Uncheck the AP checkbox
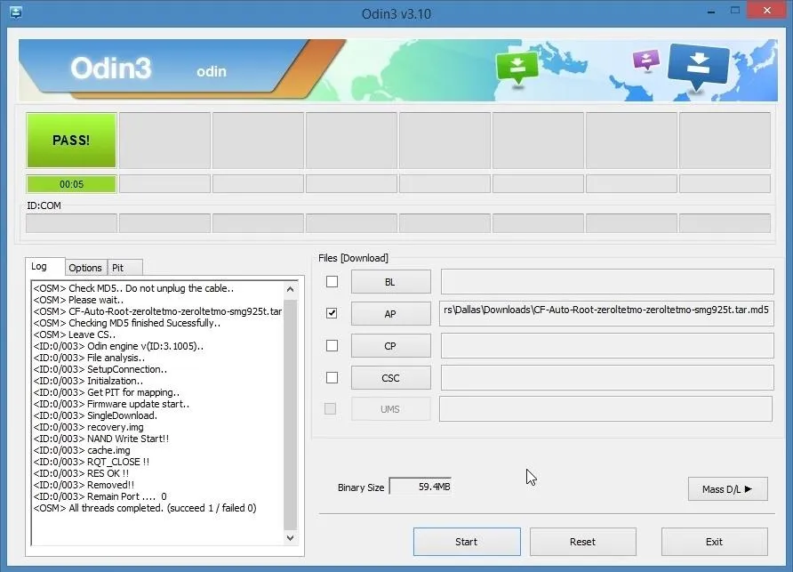The width and height of the screenshot is (793, 572). (x=332, y=313)
